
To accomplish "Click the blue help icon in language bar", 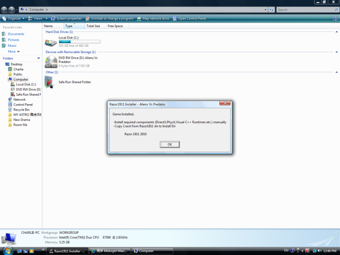I will point(292,251).
